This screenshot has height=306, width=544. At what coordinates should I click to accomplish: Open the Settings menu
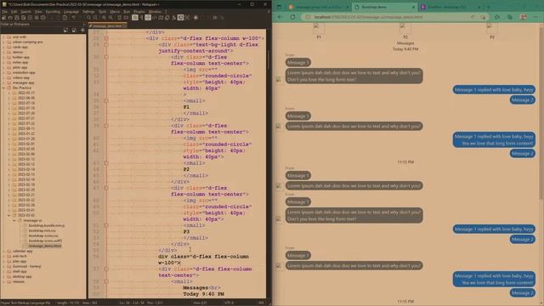coord(88,12)
